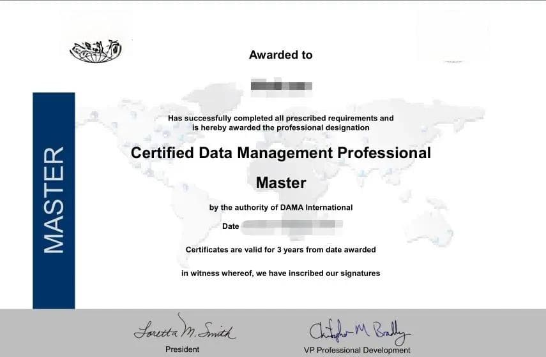The image size is (546, 357).
Task: Click 'in witness whereof' signature statement
Action: [280, 273]
